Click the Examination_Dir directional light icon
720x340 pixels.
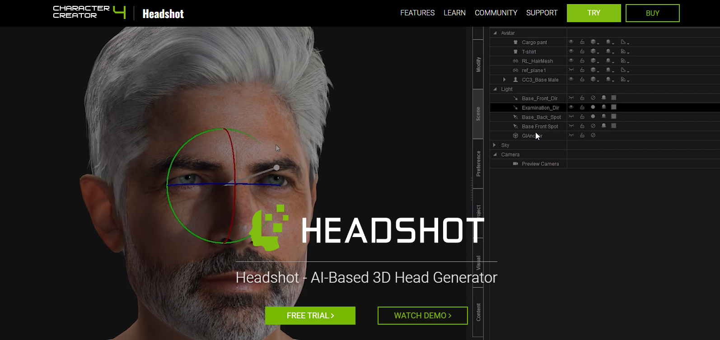515,108
